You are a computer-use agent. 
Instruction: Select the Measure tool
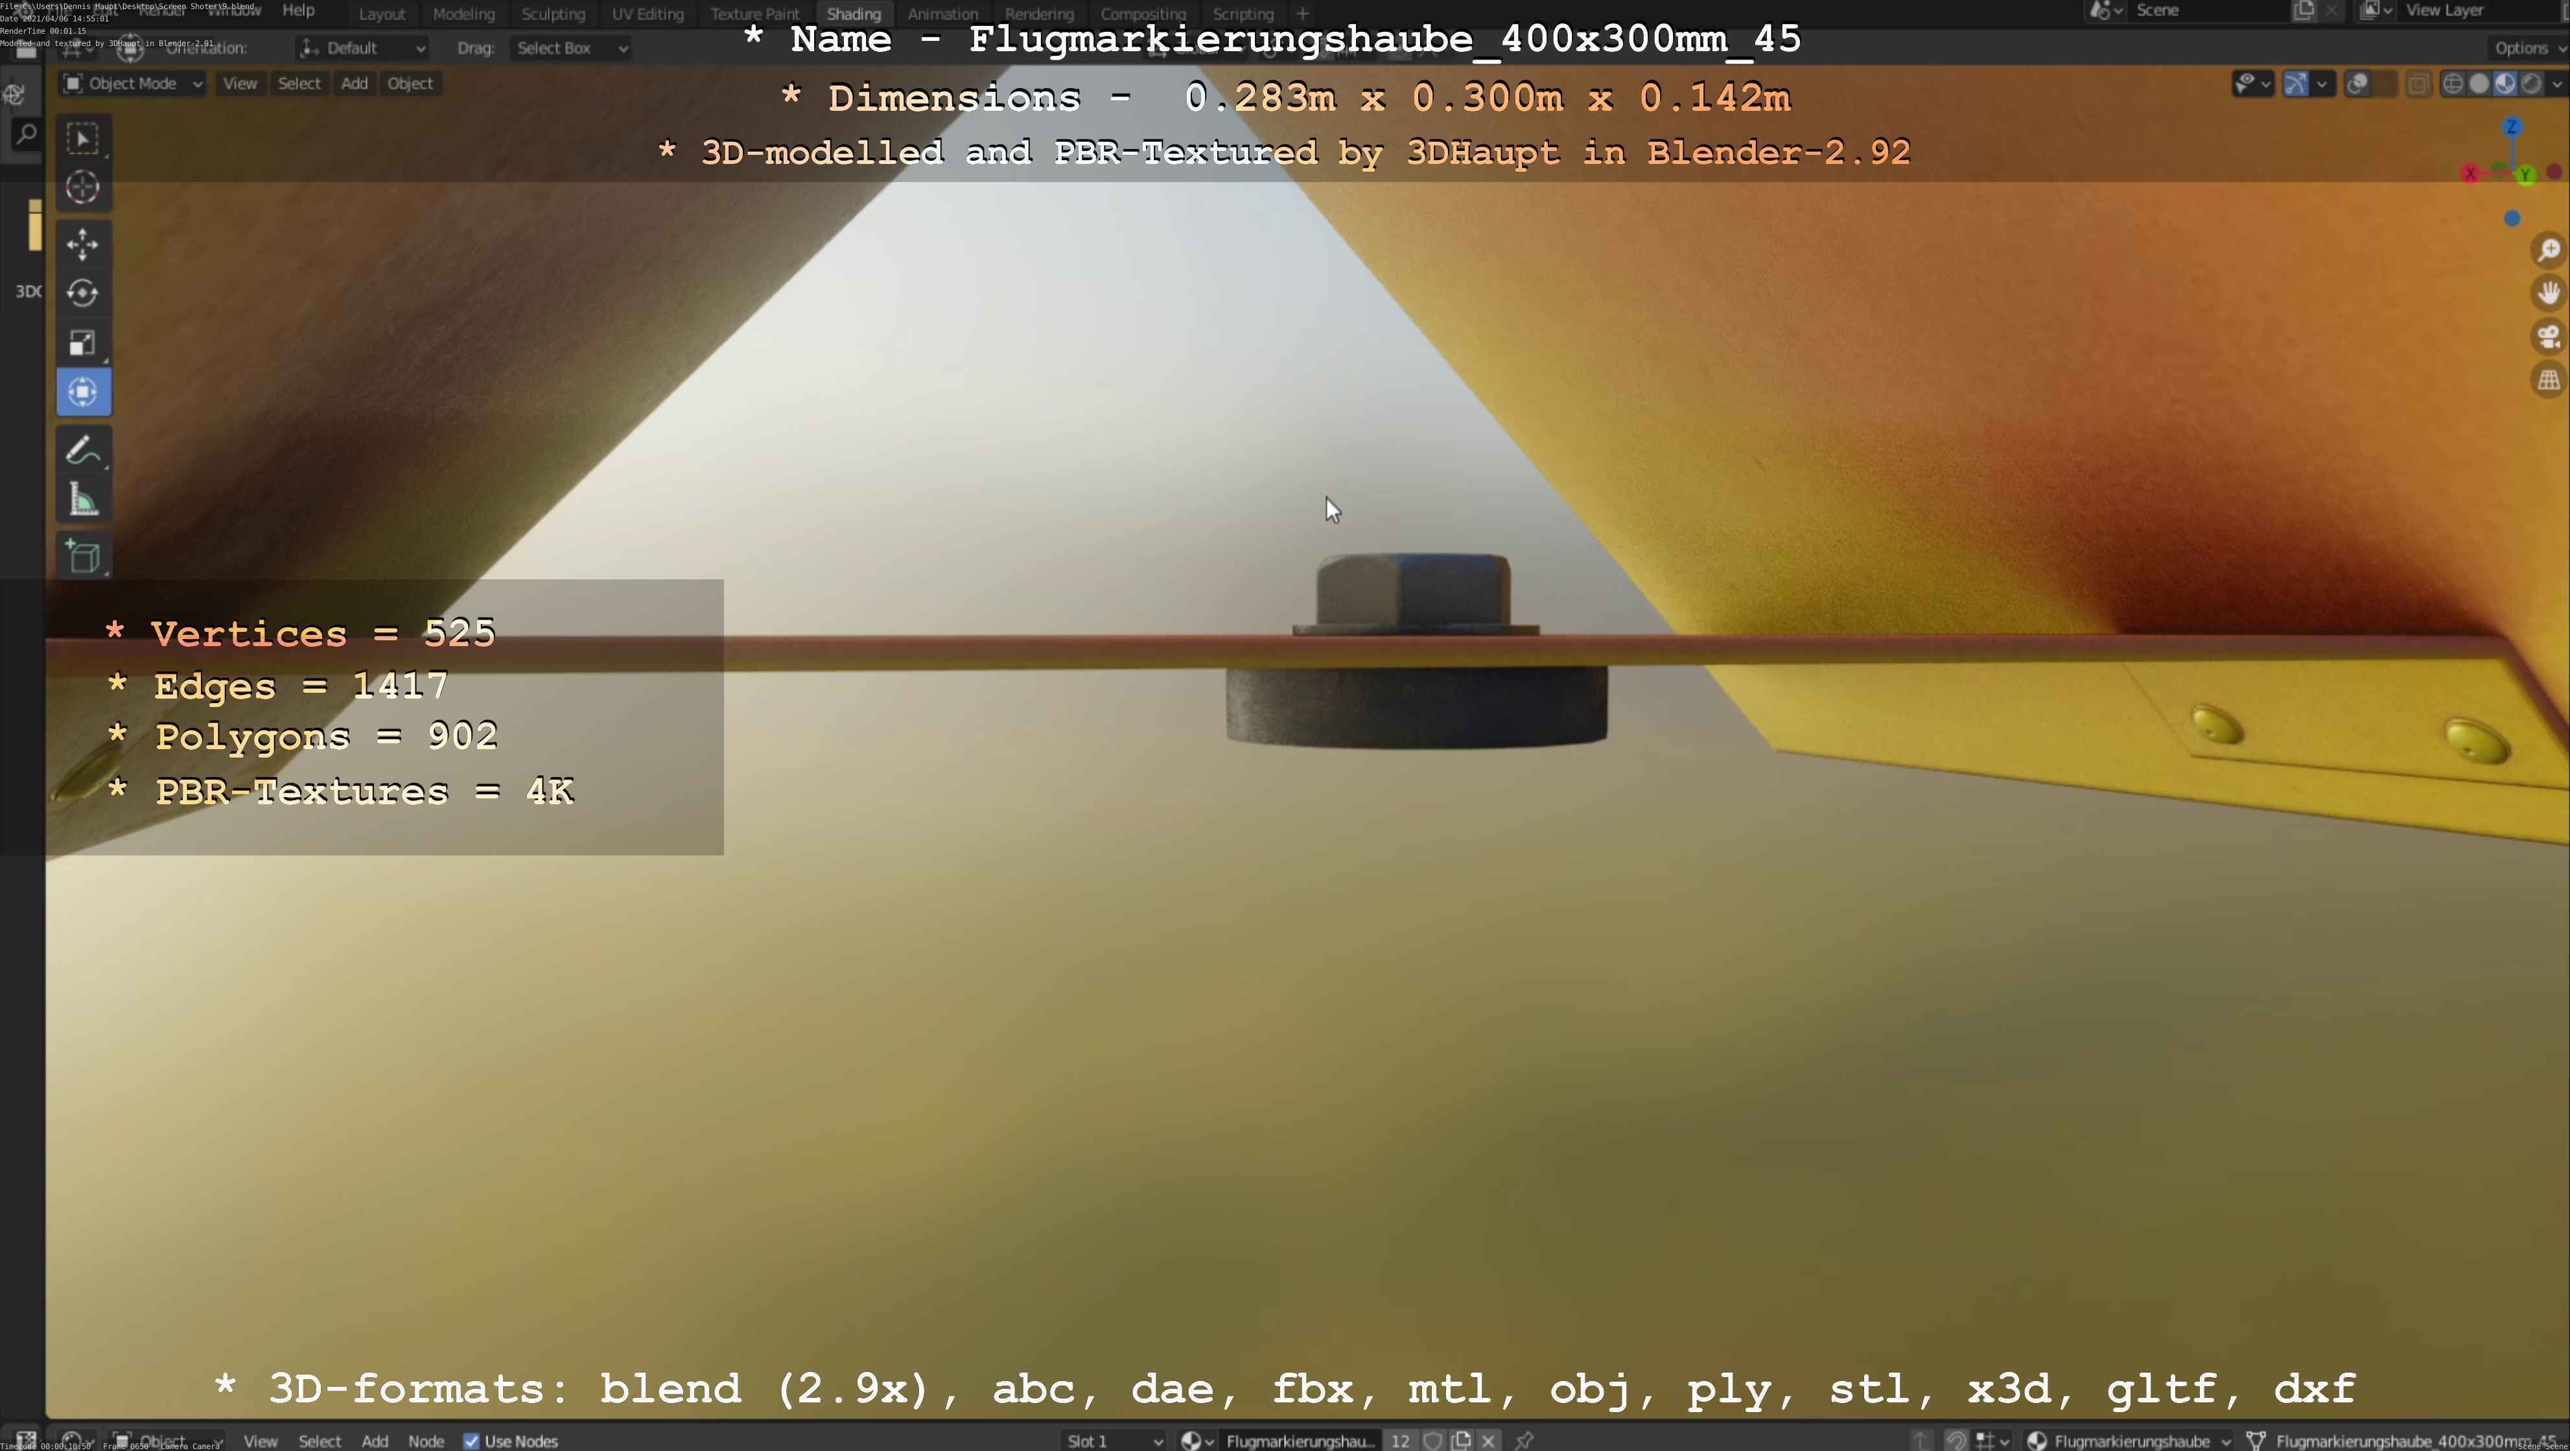click(83, 500)
